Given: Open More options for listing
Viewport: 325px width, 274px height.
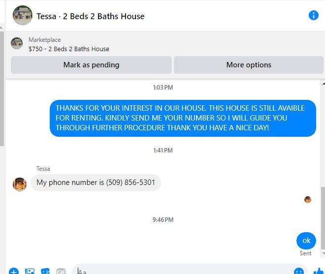Looking at the screenshot, I should click(x=249, y=65).
